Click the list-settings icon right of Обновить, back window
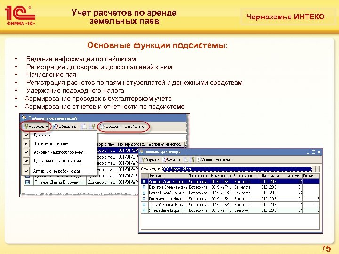339x254 pixels. [x=83, y=127]
